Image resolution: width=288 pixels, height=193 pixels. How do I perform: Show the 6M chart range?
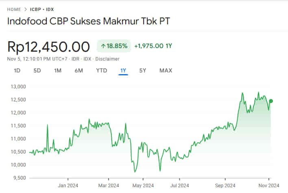79,70
